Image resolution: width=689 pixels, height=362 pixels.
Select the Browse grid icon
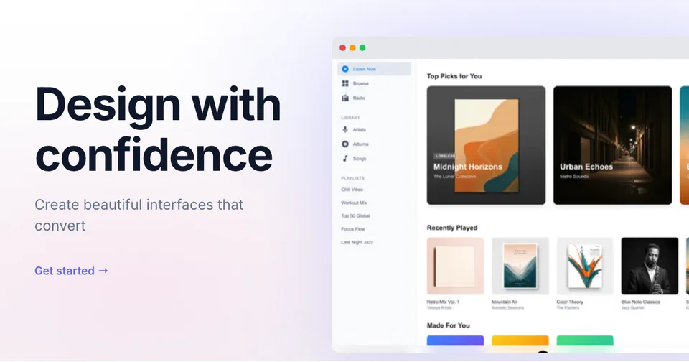tap(345, 83)
